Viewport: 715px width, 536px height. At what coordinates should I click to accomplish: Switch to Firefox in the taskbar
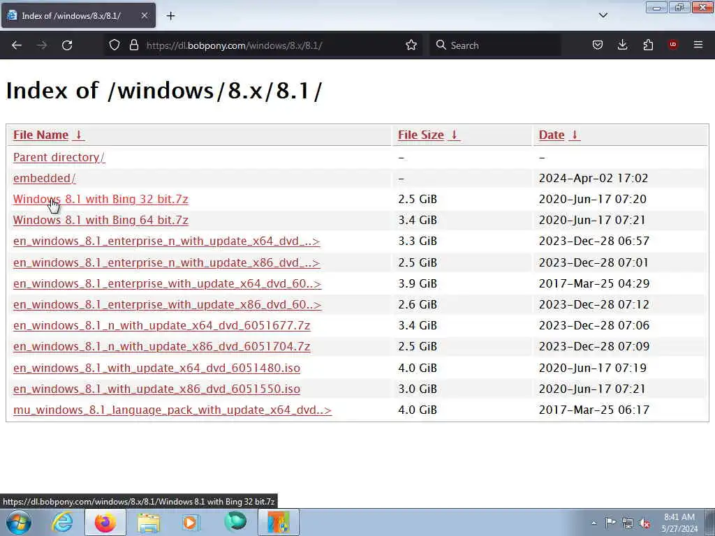105,522
